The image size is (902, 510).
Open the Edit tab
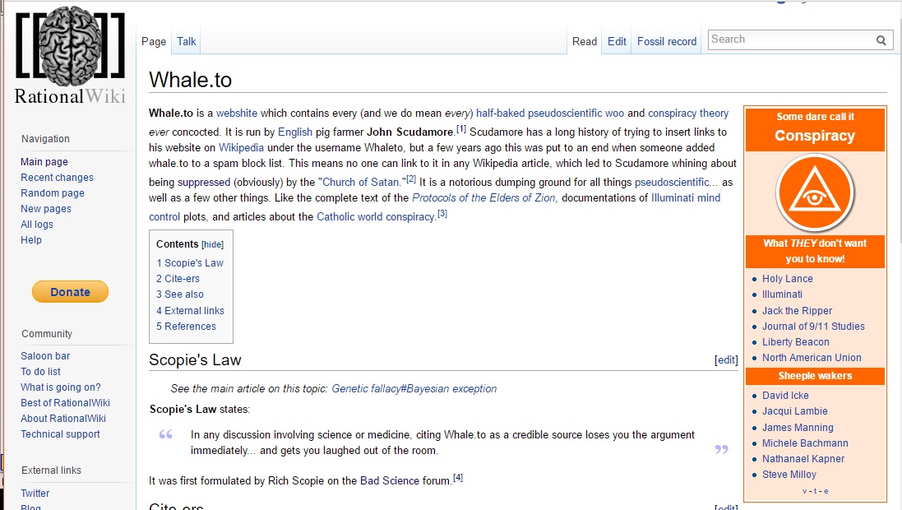click(x=617, y=41)
